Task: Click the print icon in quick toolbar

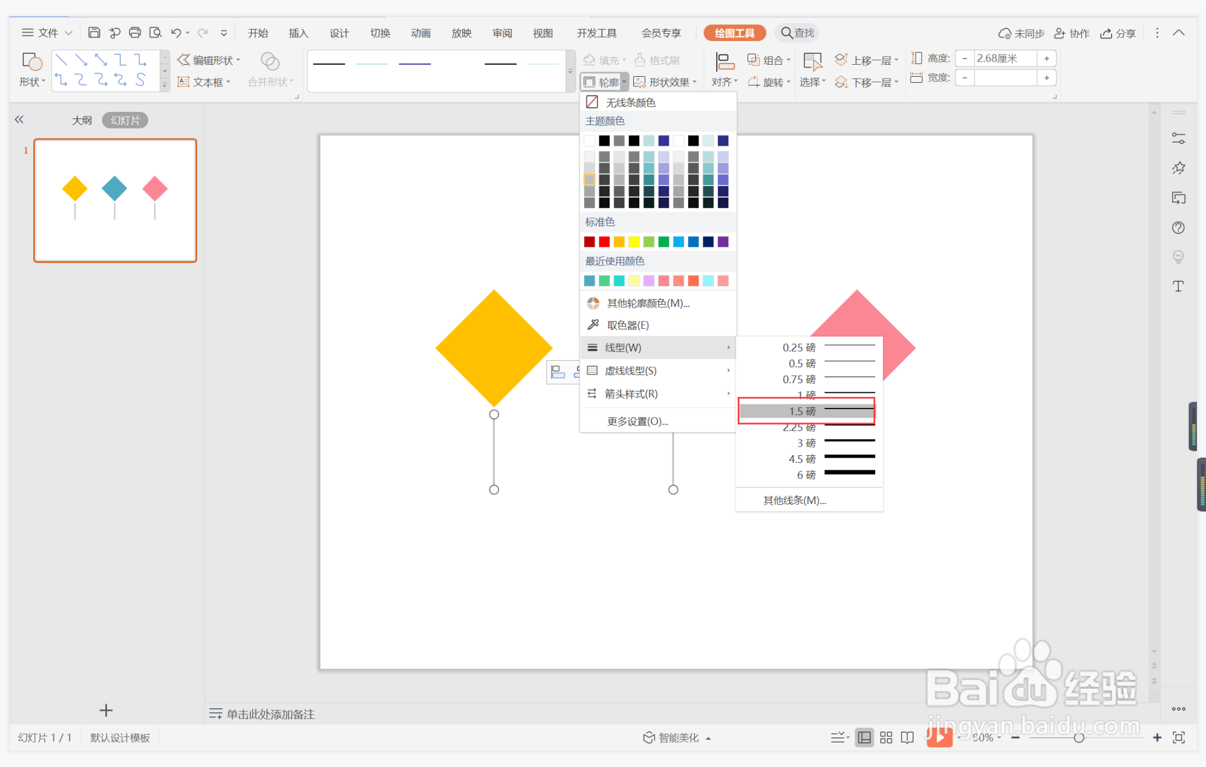Action: (135, 33)
